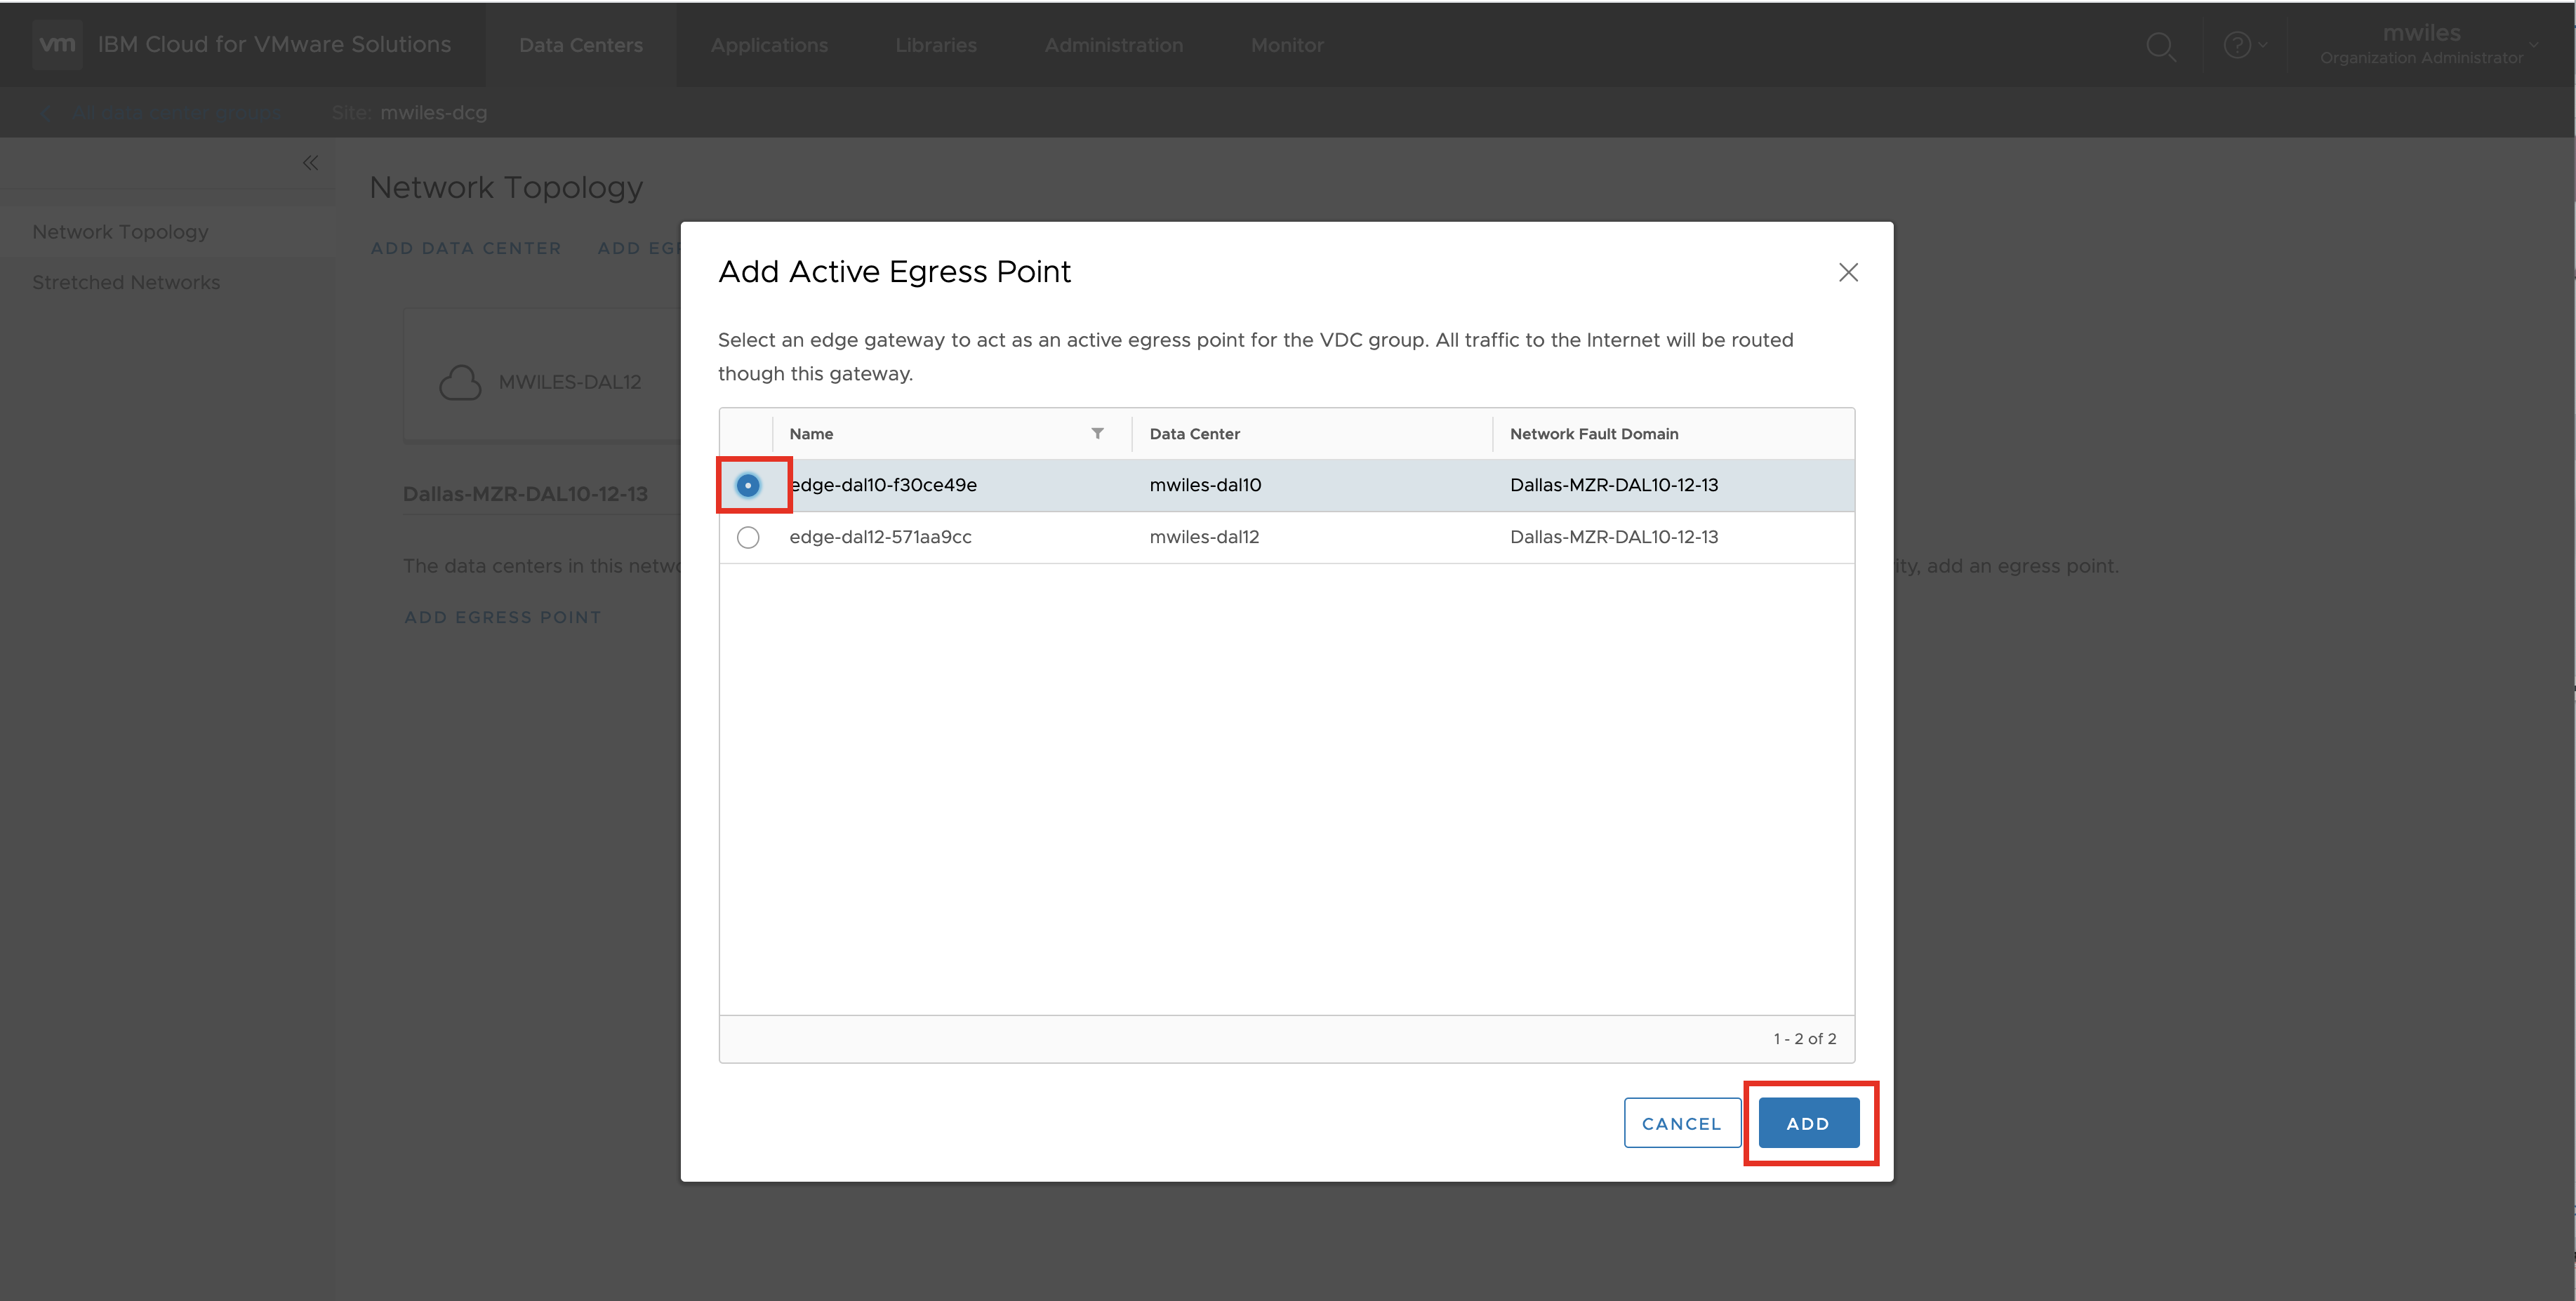Expand the help menu dropdown arrow

click(x=2262, y=45)
